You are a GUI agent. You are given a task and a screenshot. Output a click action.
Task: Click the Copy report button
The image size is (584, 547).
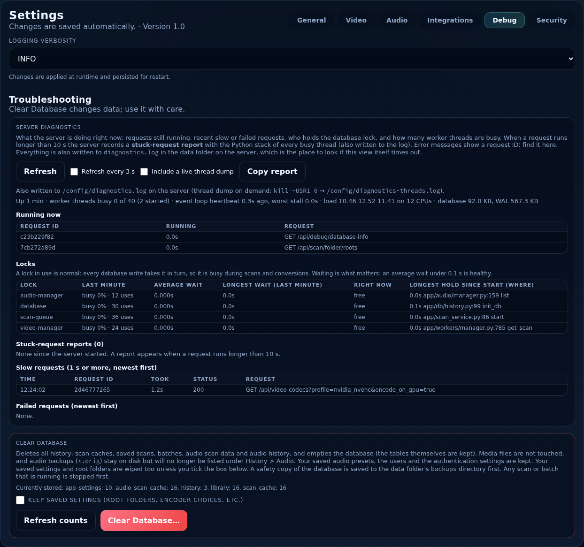point(272,171)
